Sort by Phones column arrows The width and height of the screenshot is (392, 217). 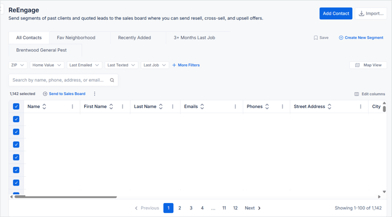(267, 107)
